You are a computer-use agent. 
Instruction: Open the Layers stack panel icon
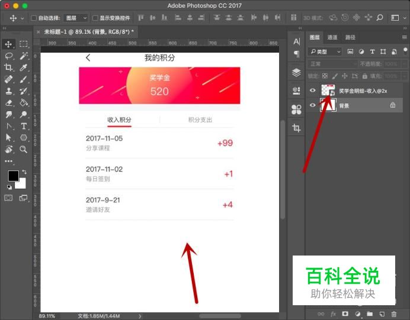point(296,73)
